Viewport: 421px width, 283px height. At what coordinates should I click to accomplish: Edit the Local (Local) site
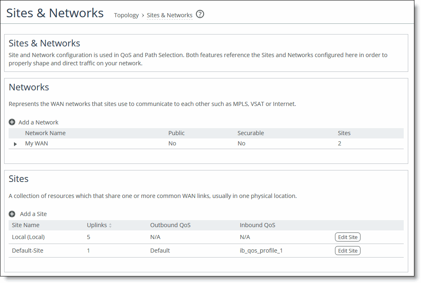347,237
